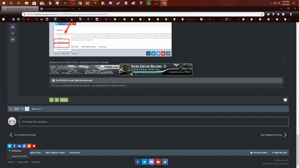Open the embedded screenshot image

point(110,39)
